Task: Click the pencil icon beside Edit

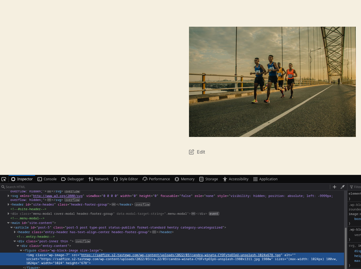Action: [192, 152]
